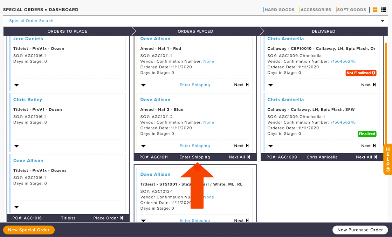Filter by Soft Goods category
Viewport: 392px width, 237px height.
click(351, 10)
